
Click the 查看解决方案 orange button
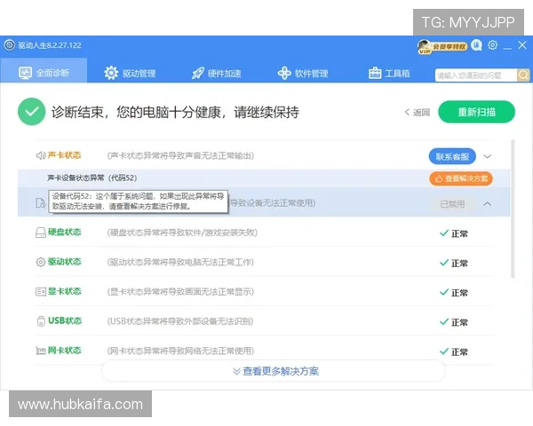coord(461,178)
